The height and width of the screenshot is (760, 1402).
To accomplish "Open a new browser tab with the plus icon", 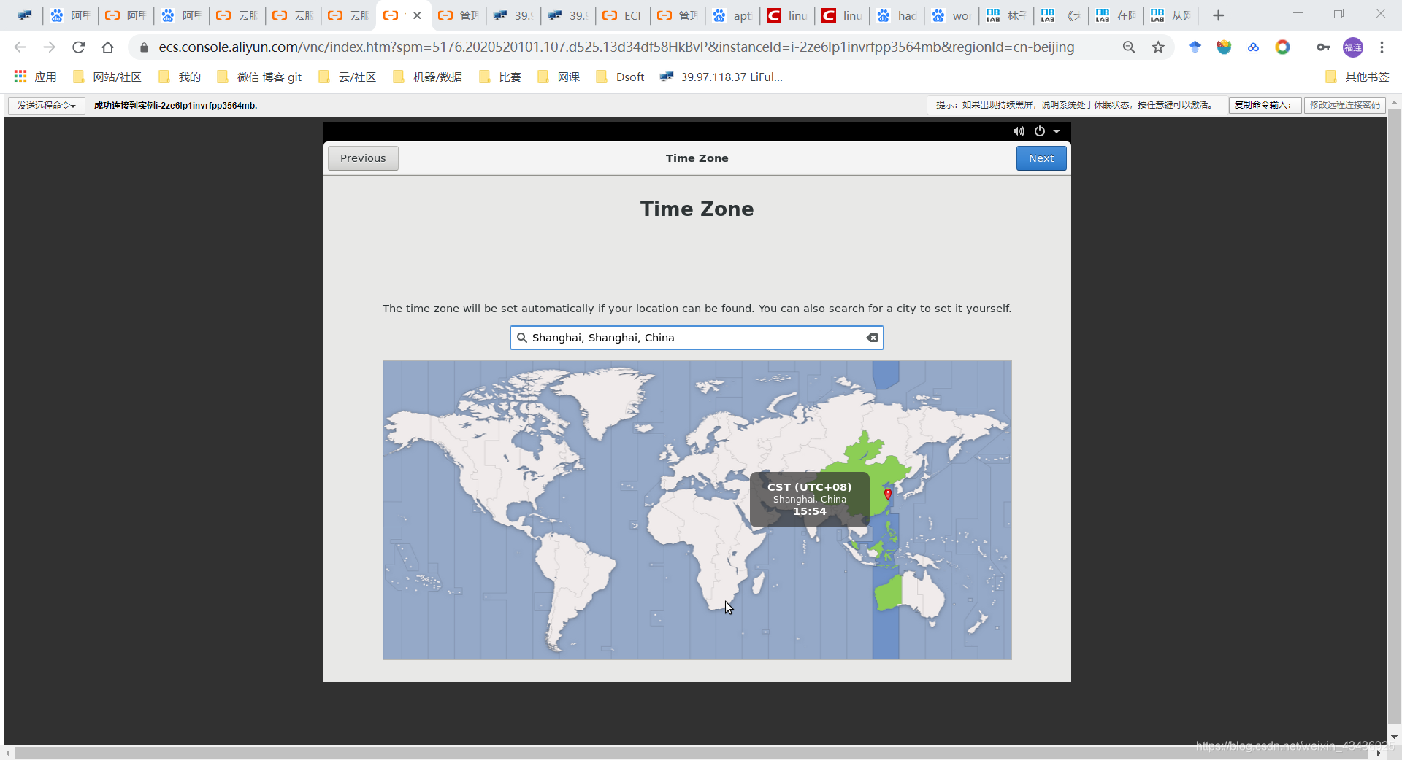I will 1217,15.
